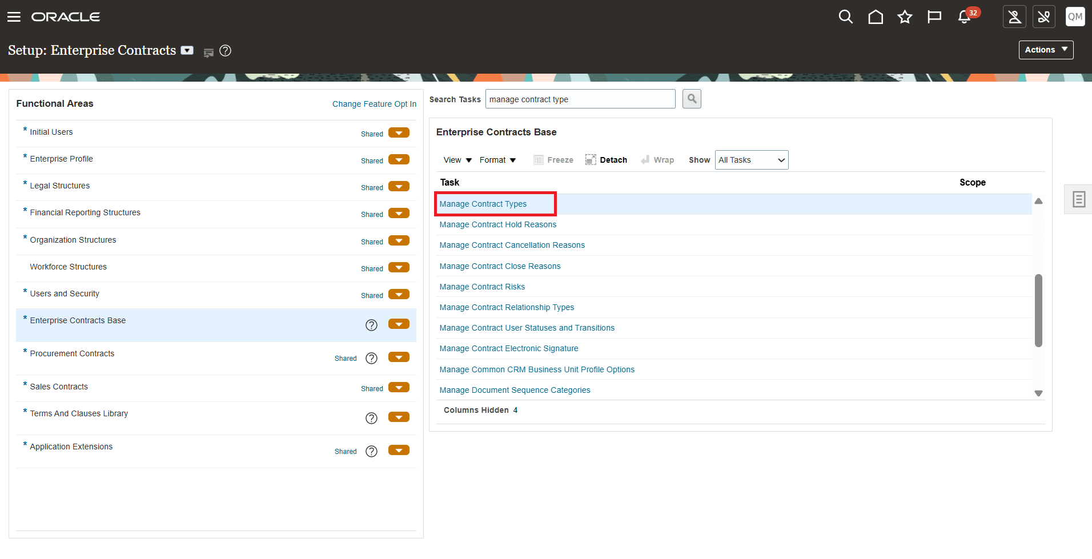This screenshot has height=559, width=1092.
Task: Expand Terms And Clauses Library action arrow
Action: click(x=399, y=417)
